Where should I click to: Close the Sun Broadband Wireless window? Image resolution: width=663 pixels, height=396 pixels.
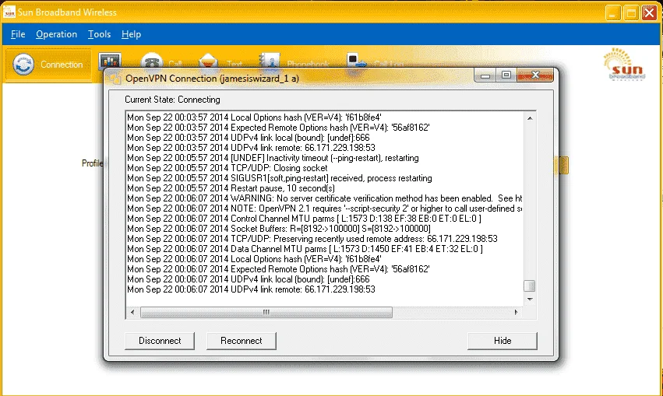[649, 12]
